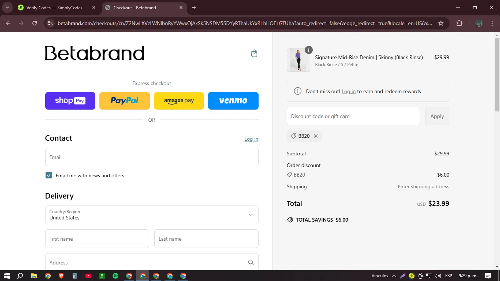Close the Checkout Betabrand tab

coord(181,8)
